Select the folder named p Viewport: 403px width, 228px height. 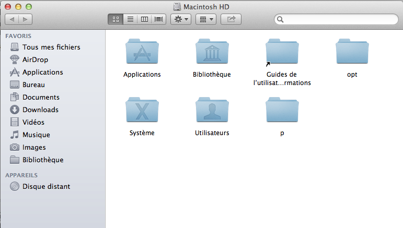tap(282, 111)
